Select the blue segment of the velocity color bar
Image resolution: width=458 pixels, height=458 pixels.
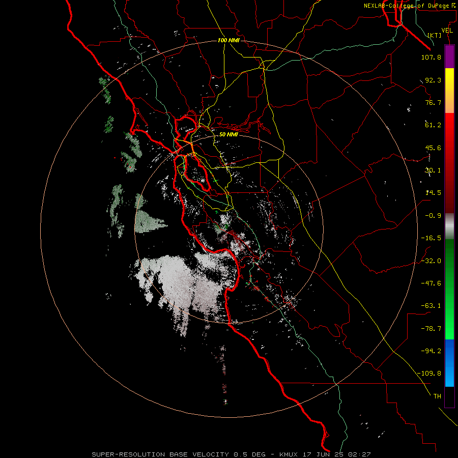[449, 363]
